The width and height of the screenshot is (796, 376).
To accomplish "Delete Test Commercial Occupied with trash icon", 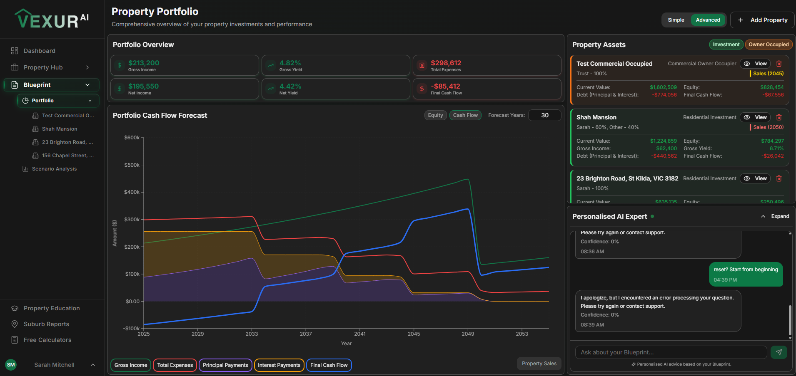I will pyautogui.click(x=779, y=64).
